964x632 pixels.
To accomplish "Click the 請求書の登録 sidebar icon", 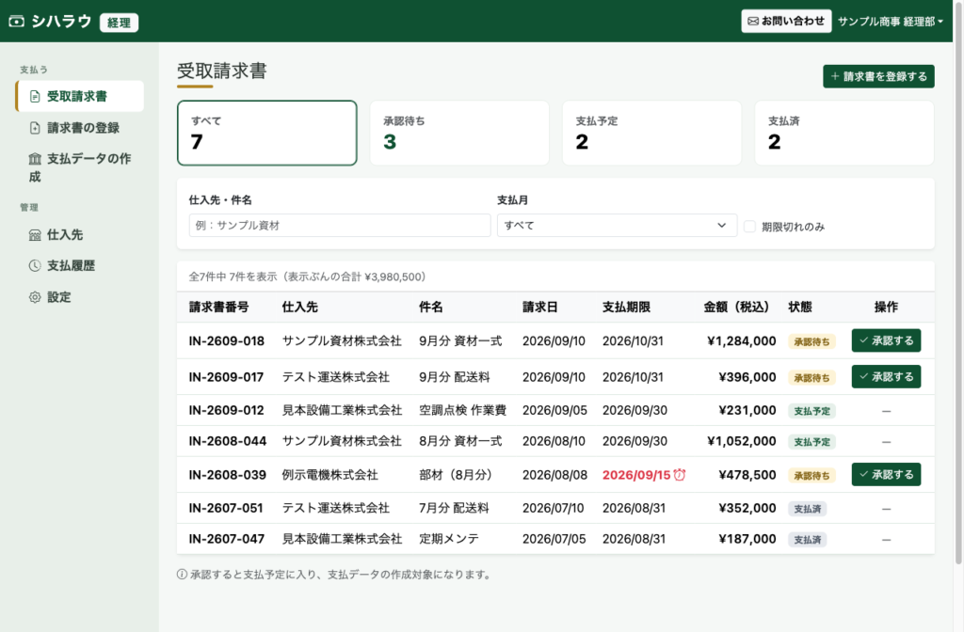I will point(35,128).
